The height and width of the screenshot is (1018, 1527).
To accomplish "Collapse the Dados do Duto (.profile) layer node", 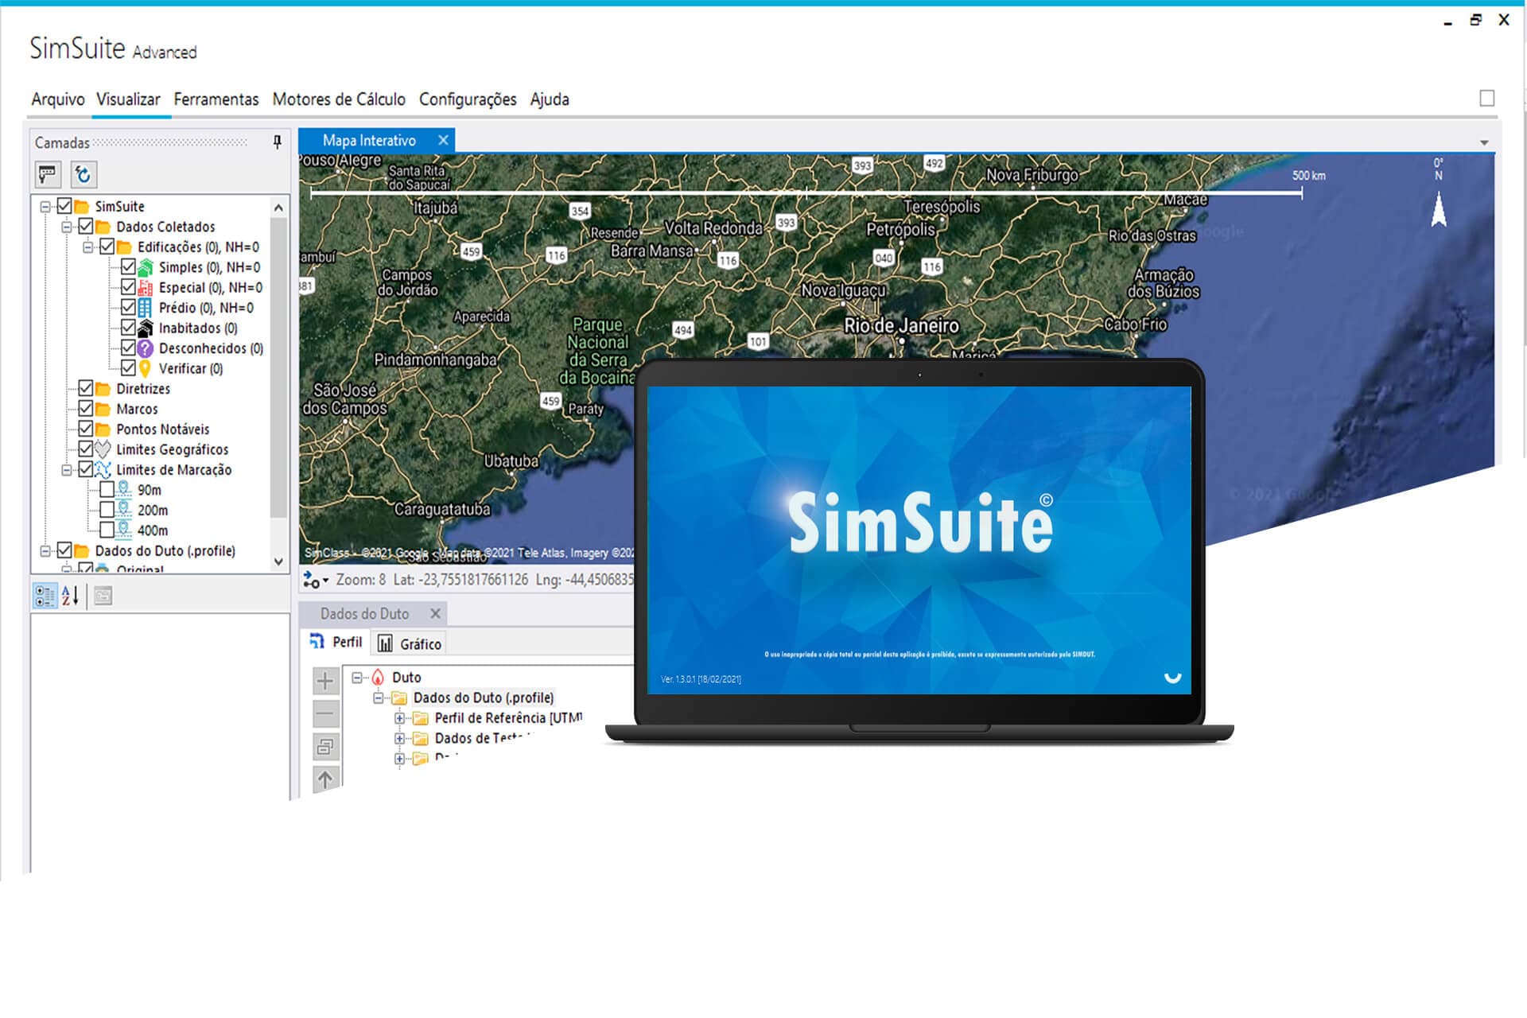I will tap(45, 550).
